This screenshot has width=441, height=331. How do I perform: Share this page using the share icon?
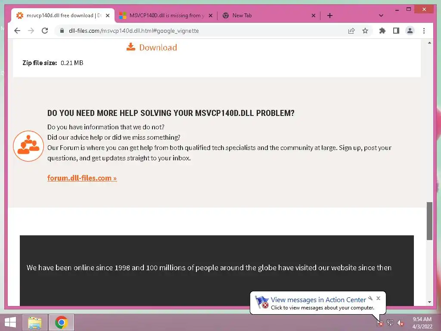[351, 31]
